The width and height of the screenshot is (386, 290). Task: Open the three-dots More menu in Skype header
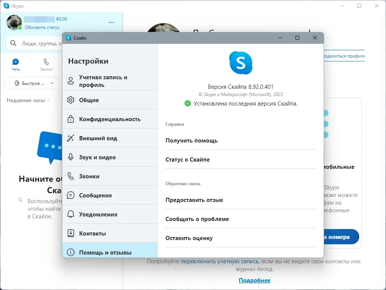(111, 22)
